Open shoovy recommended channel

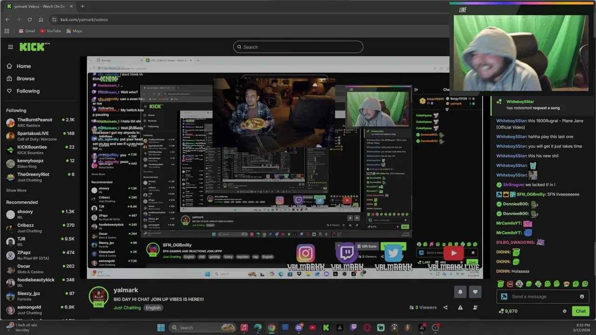pos(40,214)
